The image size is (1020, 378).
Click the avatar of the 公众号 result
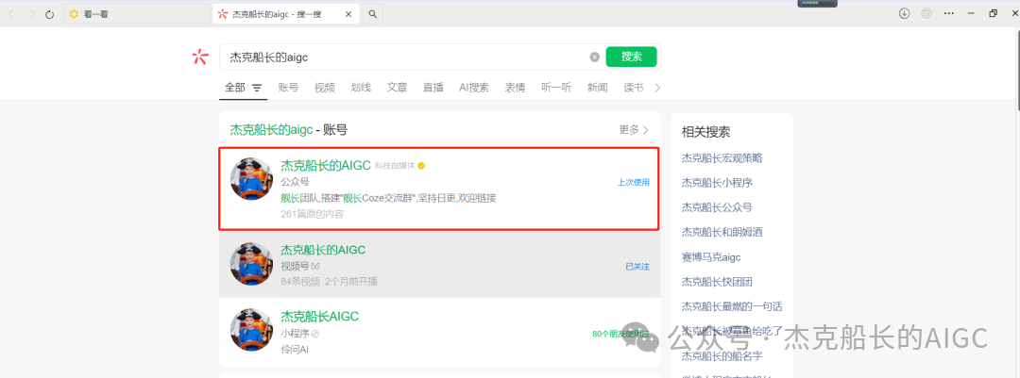click(x=250, y=178)
